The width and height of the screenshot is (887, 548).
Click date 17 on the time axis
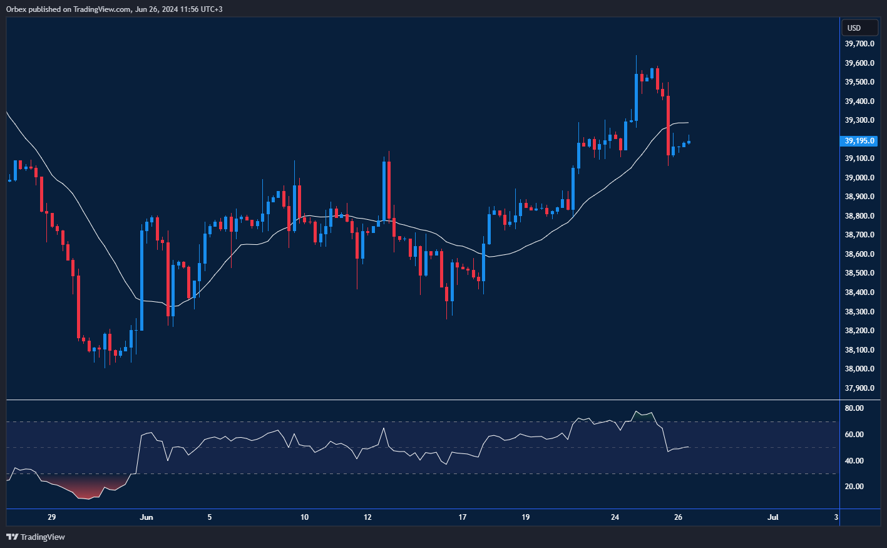pyautogui.click(x=463, y=517)
